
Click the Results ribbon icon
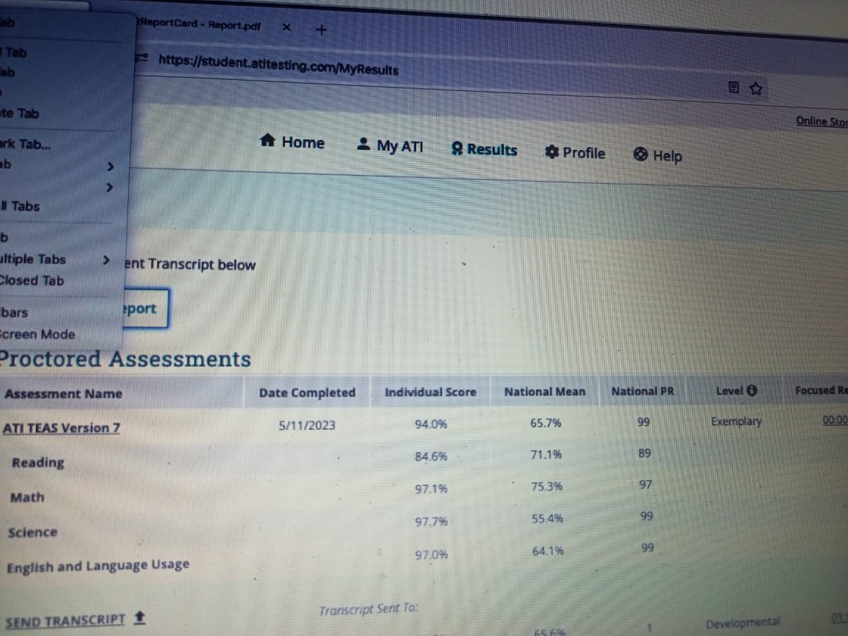point(456,149)
